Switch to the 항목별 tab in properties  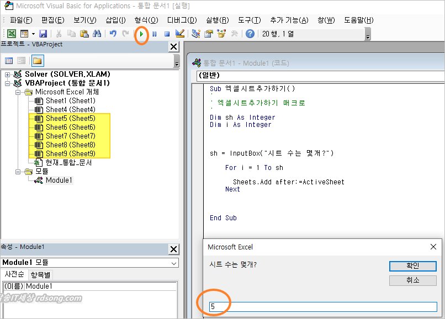click(40, 274)
